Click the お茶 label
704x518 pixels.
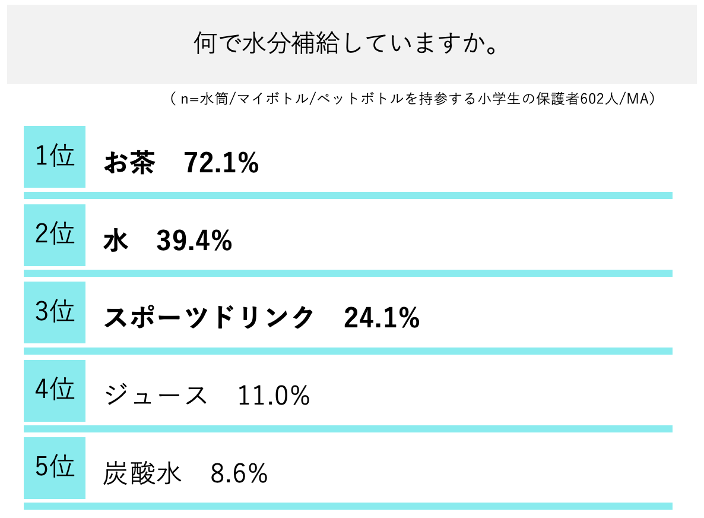[x=130, y=163]
